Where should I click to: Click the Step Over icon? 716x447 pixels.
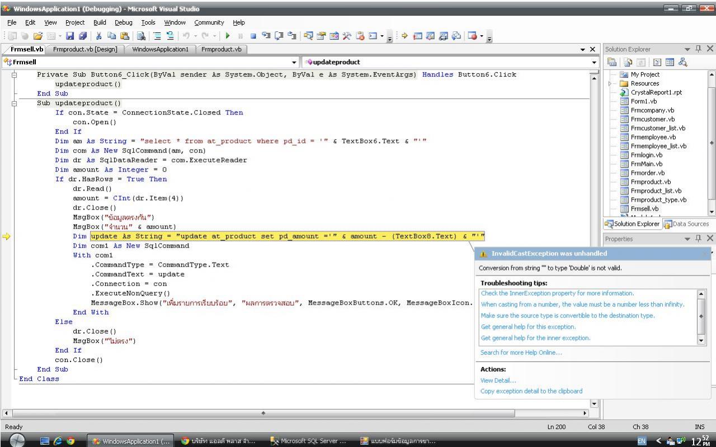(x=279, y=36)
